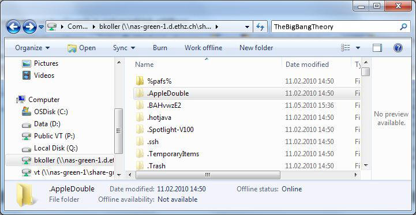The height and width of the screenshot is (215, 416).
Task: Select the .AppleDouble folder row
Action: (x=247, y=93)
